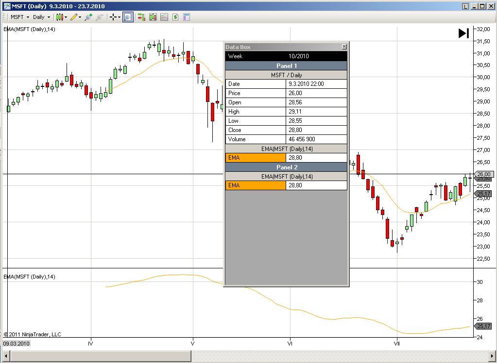Close the Data Box window
Screen dimensions: 497x363
tap(344, 47)
